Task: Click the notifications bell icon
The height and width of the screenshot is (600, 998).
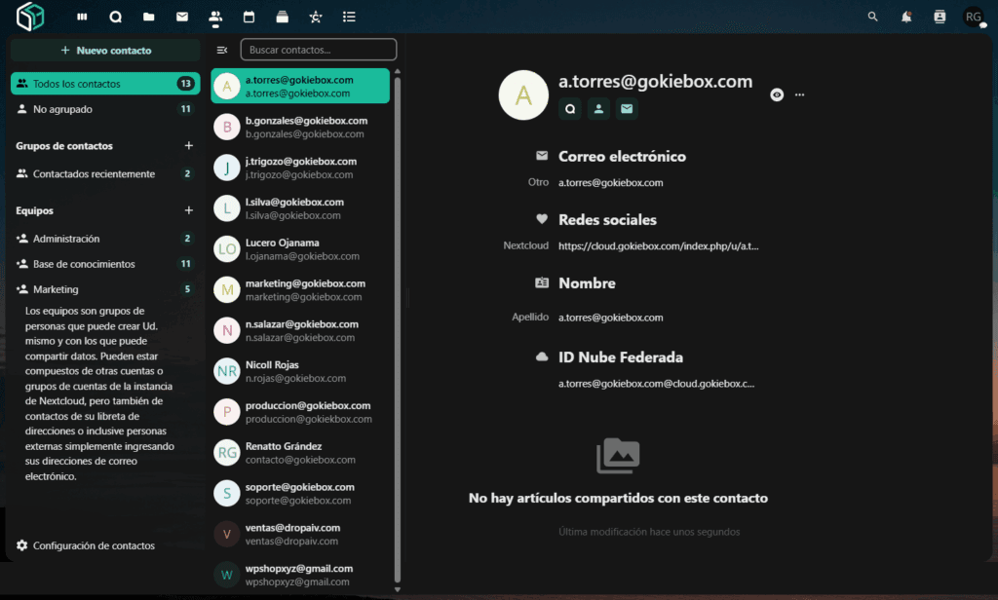Action: coord(906,17)
